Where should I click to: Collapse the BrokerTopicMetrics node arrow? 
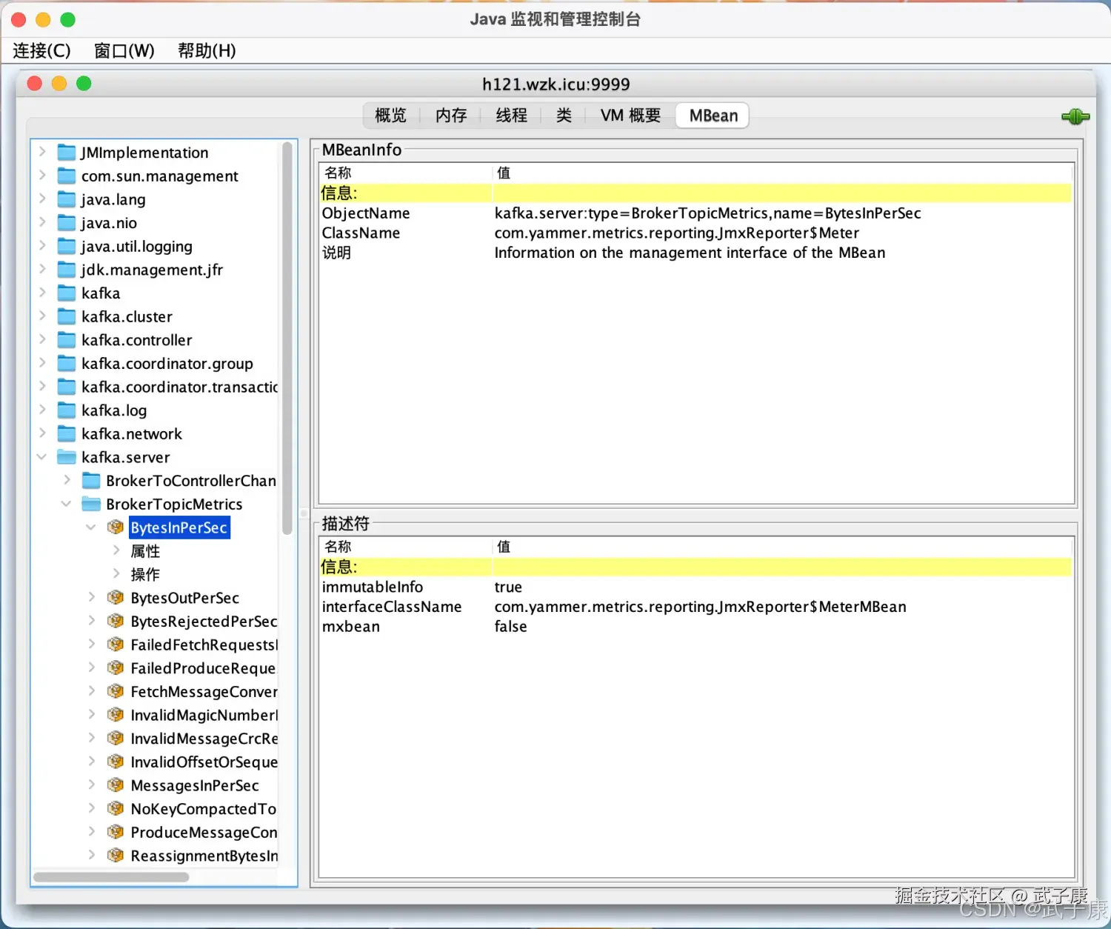(x=66, y=504)
